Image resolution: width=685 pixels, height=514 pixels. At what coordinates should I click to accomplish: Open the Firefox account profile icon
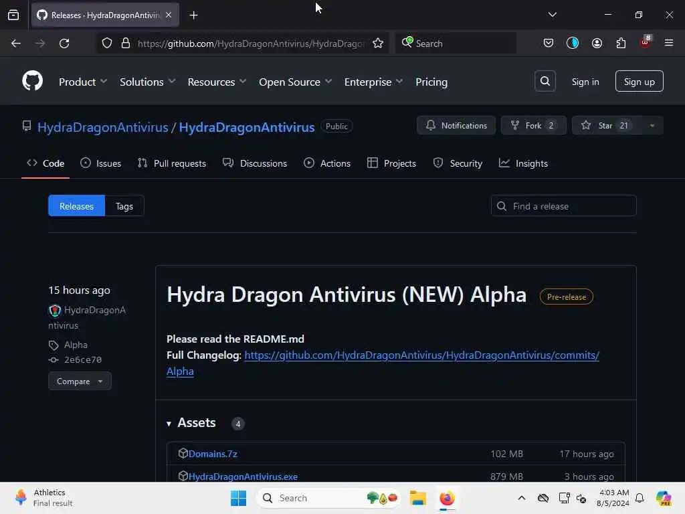[x=597, y=44]
